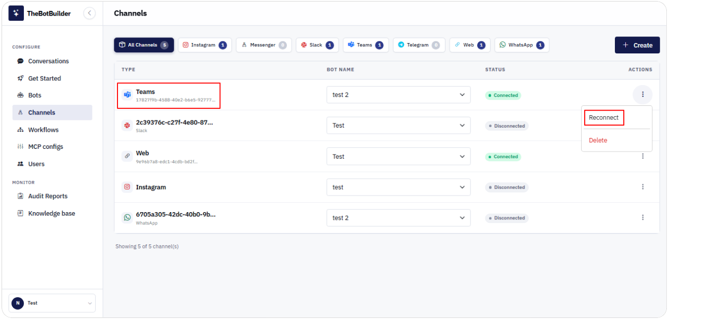The height and width of the screenshot is (319, 710).
Task: Open Workflows in the sidebar
Action: pos(52,130)
